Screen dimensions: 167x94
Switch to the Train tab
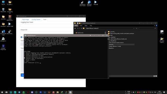tap(45, 19)
